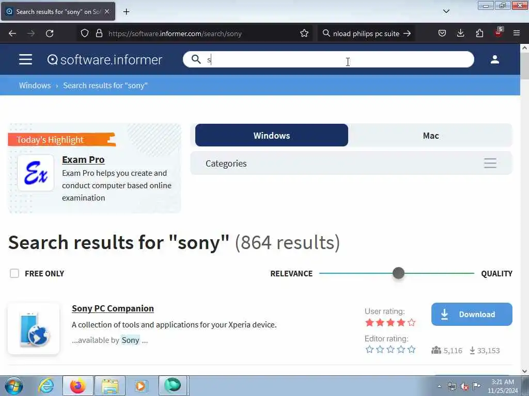
Task: Click the Exam Pro logo thumbnail
Action: [x=36, y=173]
